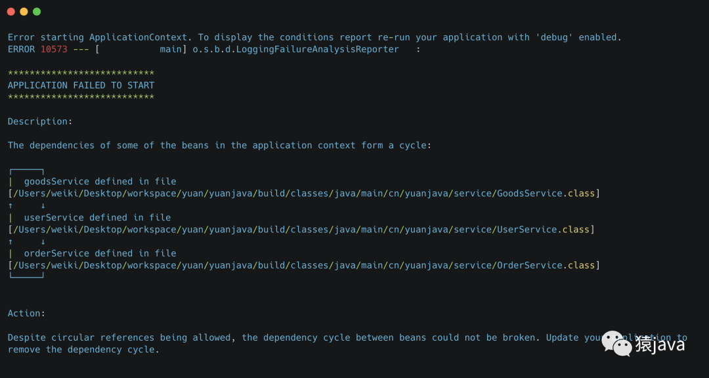Click the asterisk row above the failure heading
This screenshot has height=378, width=709.
point(81,73)
